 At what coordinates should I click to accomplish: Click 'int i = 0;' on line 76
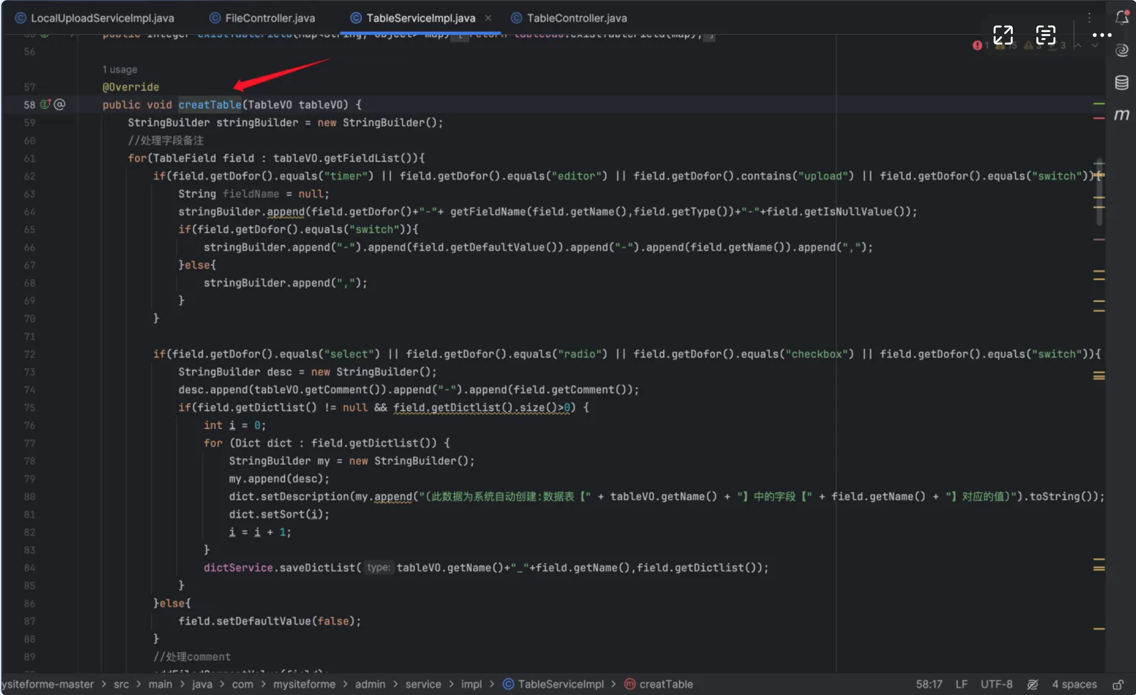(234, 425)
